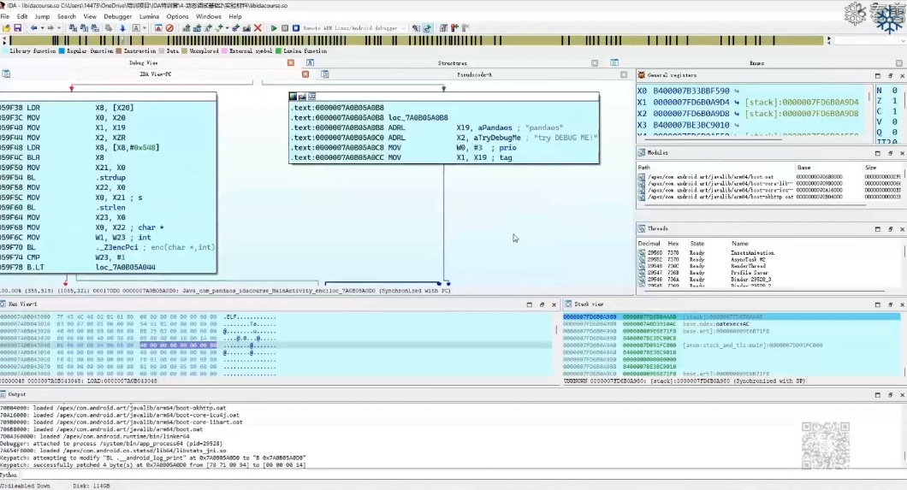Click the Z flag value in registers
Image resolution: width=907 pixels, height=490 pixels.
pyautogui.click(x=894, y=101)
